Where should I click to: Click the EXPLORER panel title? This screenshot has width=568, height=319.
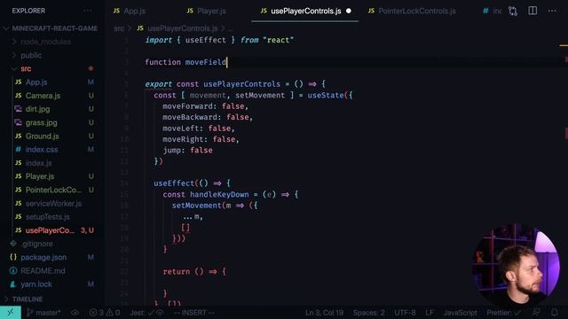pyautogui.click(x=28, y=11)
